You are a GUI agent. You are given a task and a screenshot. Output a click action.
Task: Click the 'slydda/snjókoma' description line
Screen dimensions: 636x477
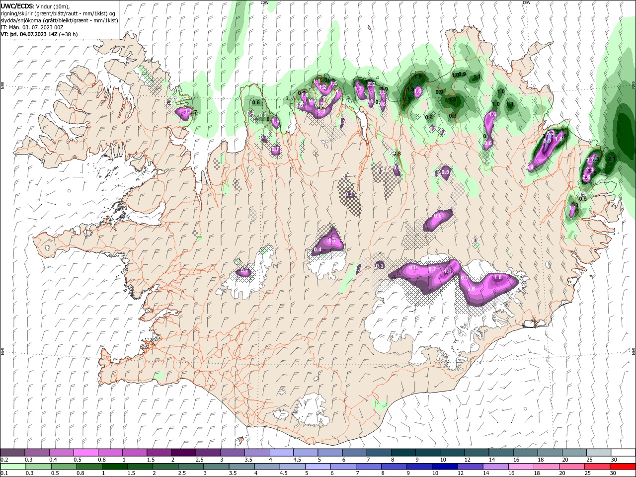[59, 20]
